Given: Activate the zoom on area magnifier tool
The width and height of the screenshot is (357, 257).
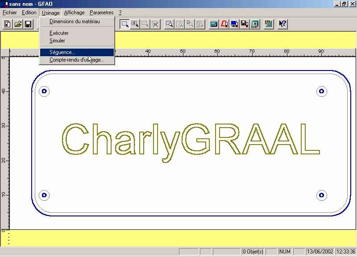Looking at the screenshot, I should pos(169,24).
